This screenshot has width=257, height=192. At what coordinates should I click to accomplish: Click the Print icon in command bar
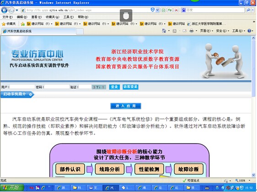point(191,31)
